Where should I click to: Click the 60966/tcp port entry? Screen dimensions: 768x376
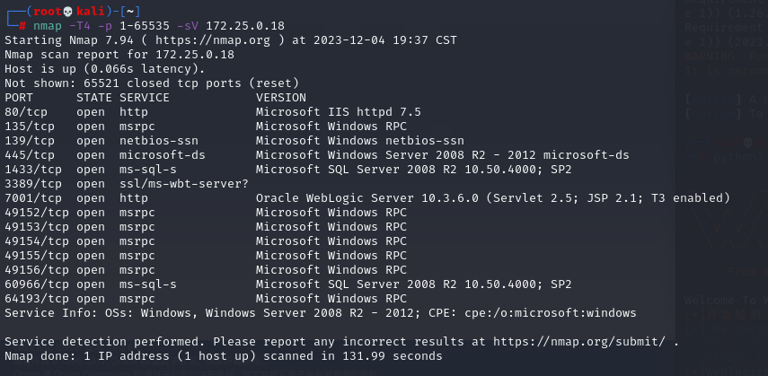click(x=37, y=284)
